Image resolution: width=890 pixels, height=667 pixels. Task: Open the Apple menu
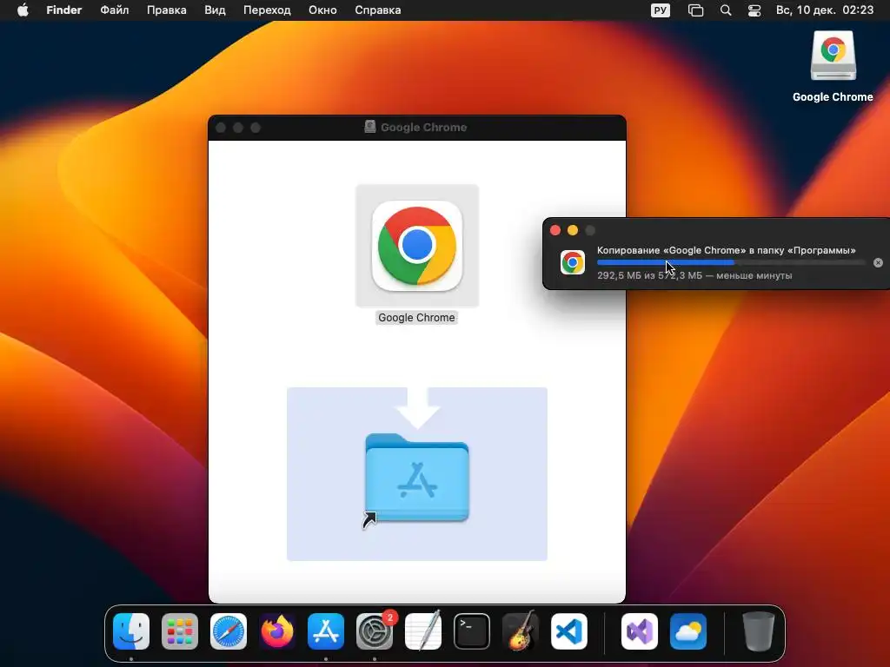pos(23,10)
